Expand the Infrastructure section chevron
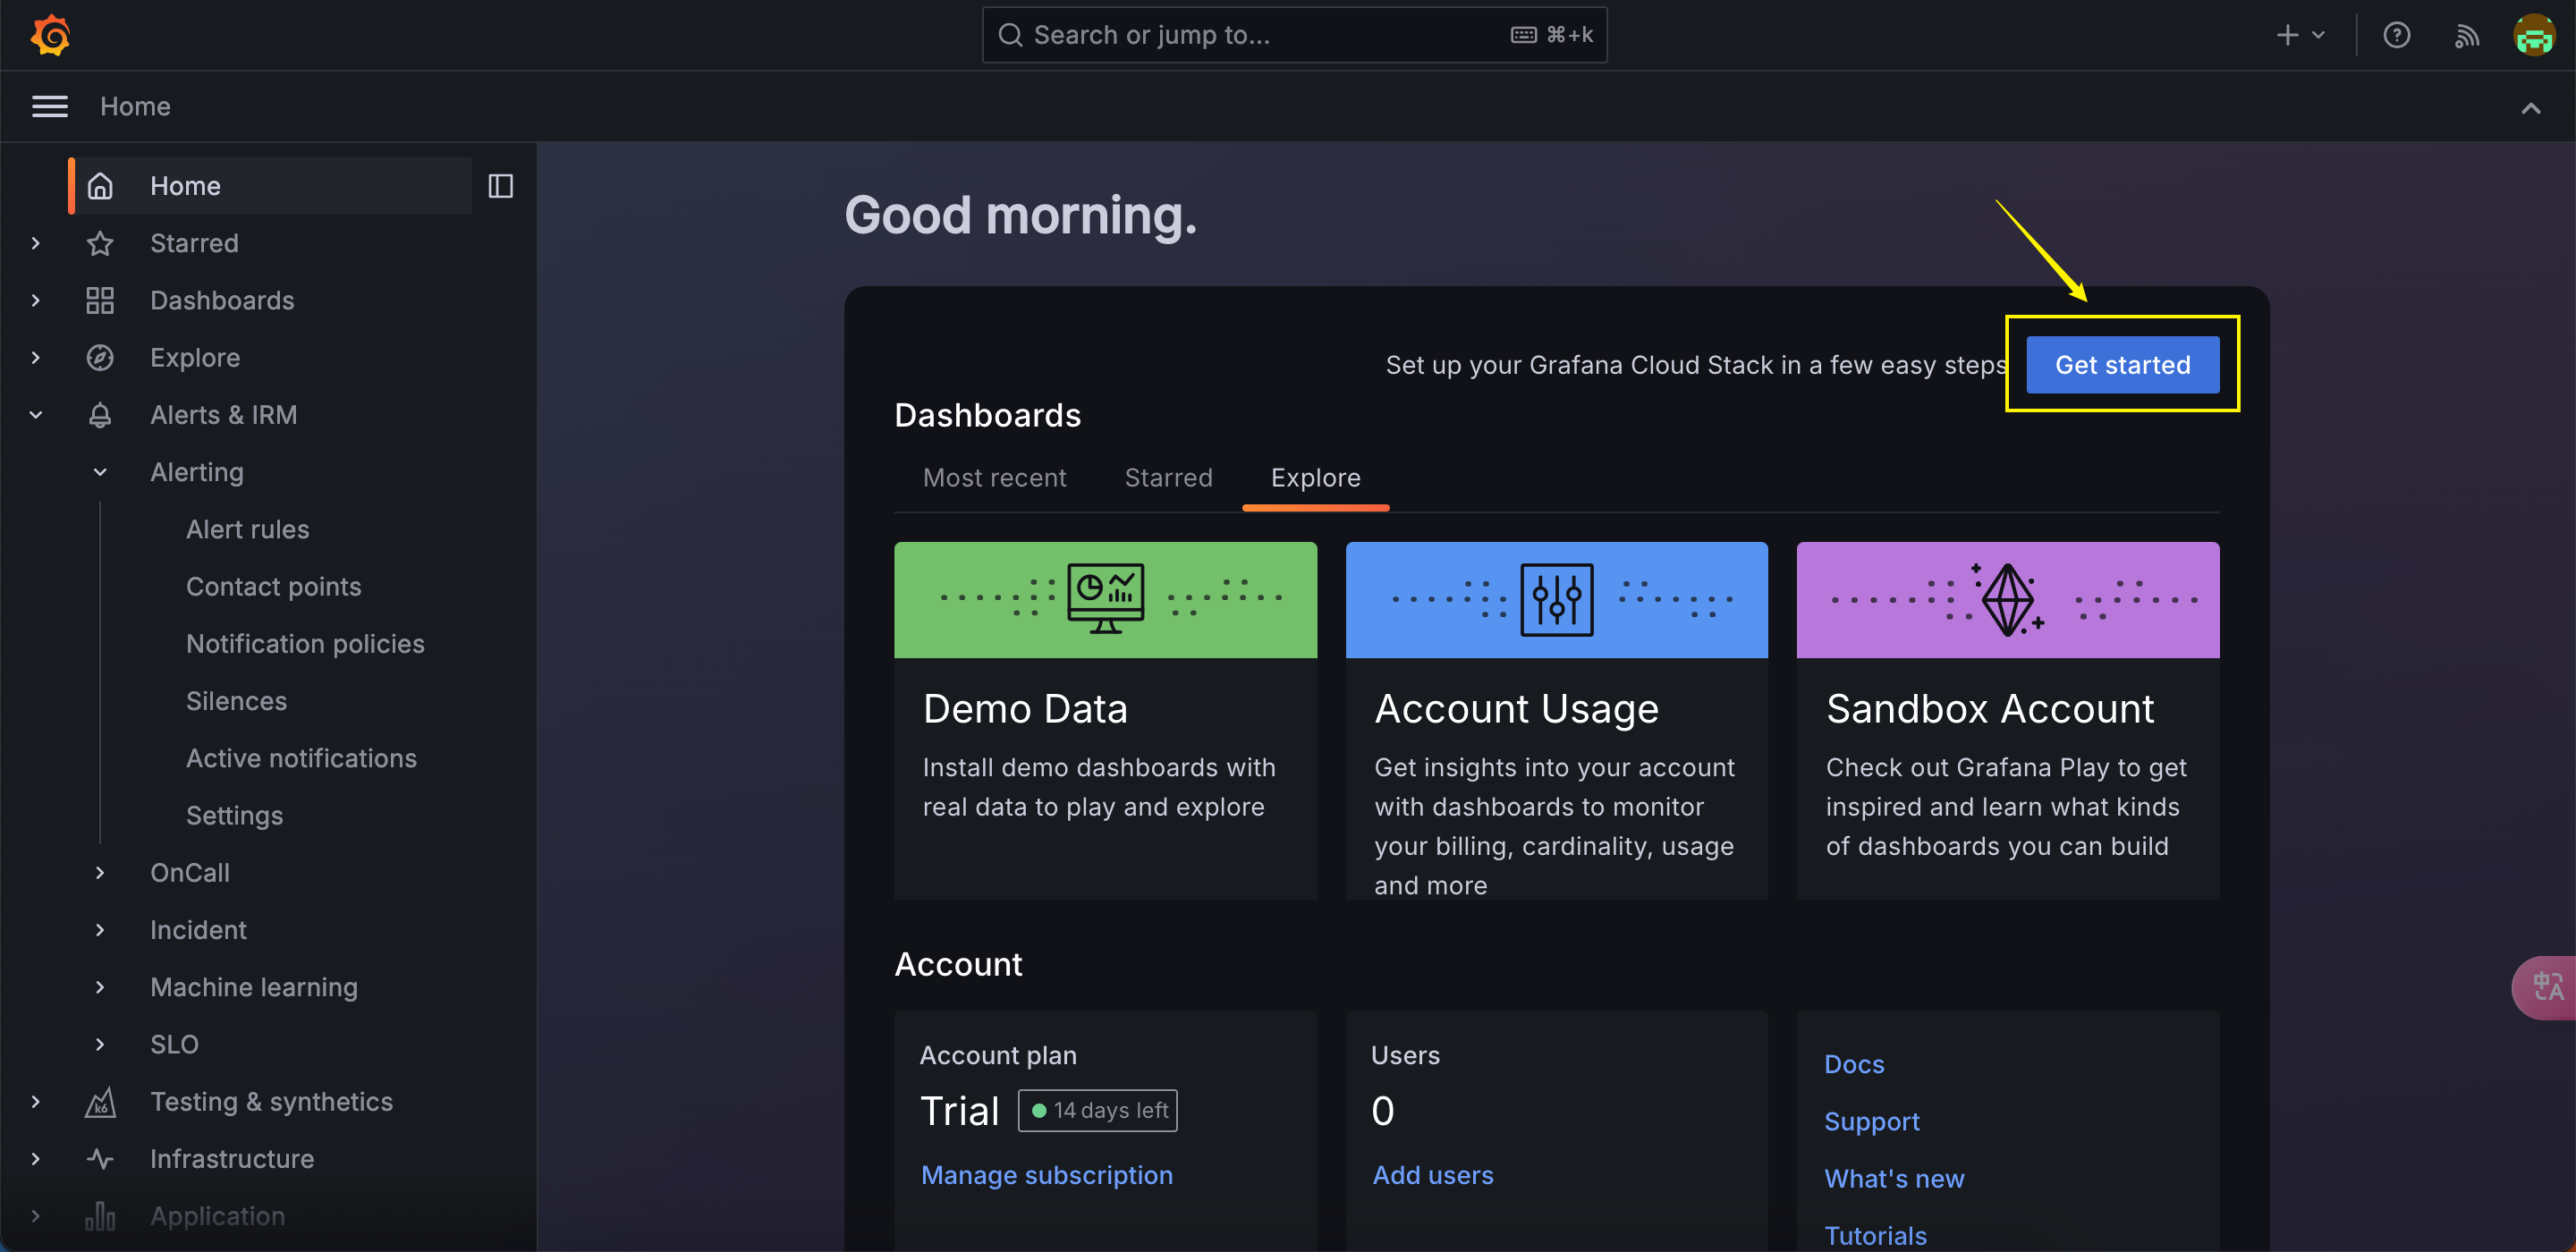Image resolution: width=2576 pixels, height=1252 pixels. click(36, 1159)
